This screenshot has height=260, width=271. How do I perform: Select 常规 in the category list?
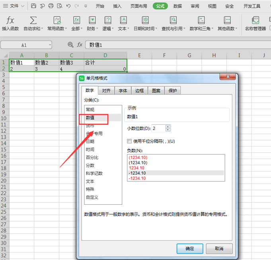click(103, 109)
